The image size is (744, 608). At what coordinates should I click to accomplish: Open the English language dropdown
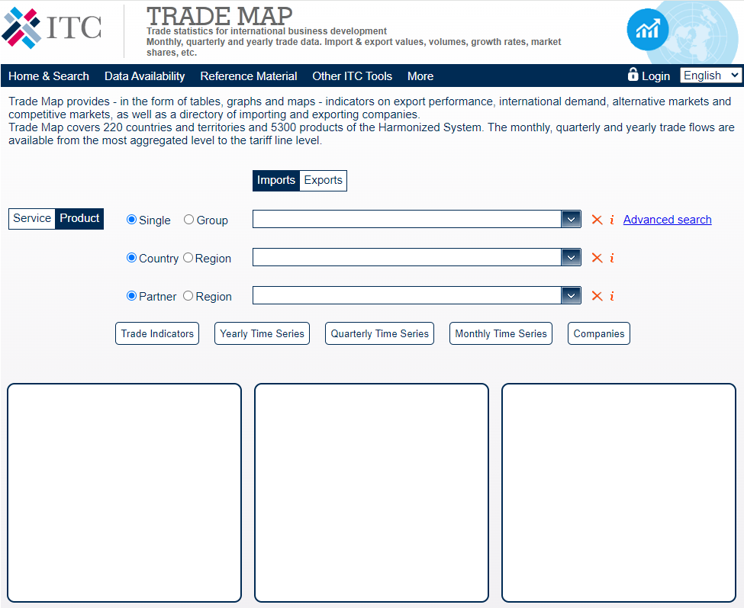coord(710,75)
